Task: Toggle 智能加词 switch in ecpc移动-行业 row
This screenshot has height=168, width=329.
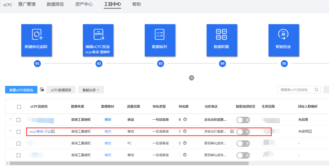Action: tap(243, 132)
